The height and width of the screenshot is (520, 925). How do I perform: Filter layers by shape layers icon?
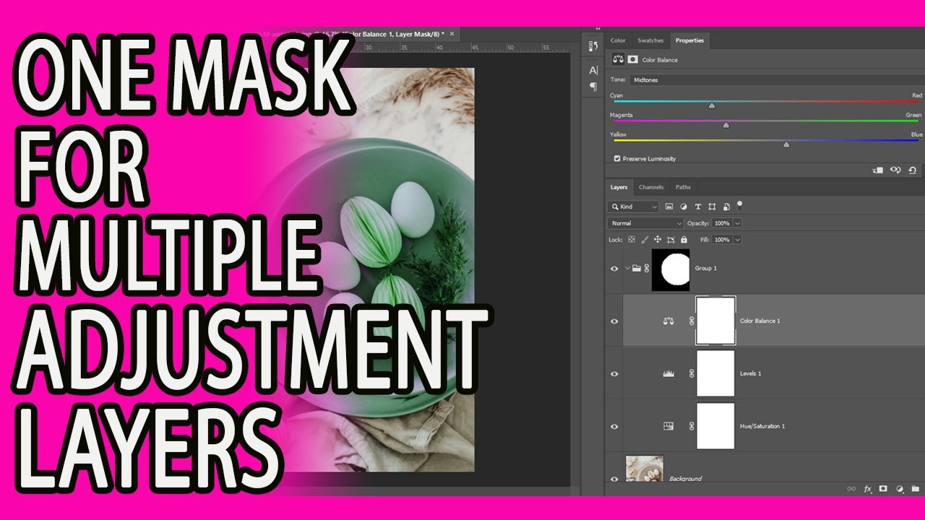pos(713,207)
